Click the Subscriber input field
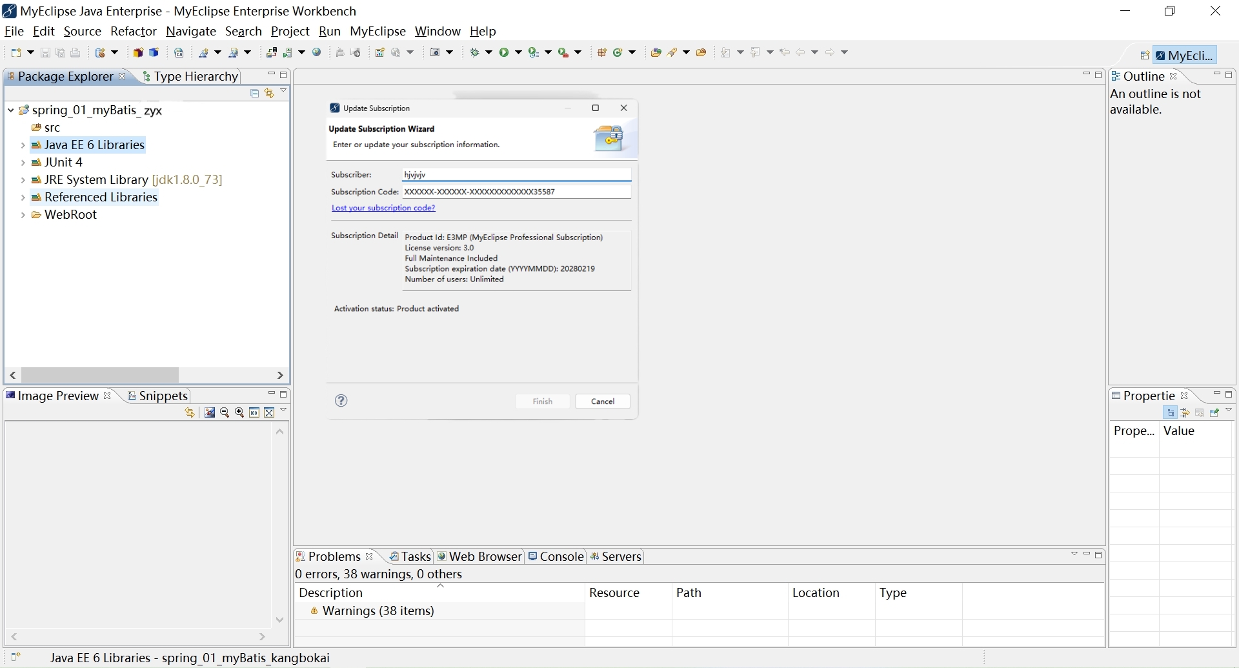This screenshot has width=1239, height=668. click(516, 175)
